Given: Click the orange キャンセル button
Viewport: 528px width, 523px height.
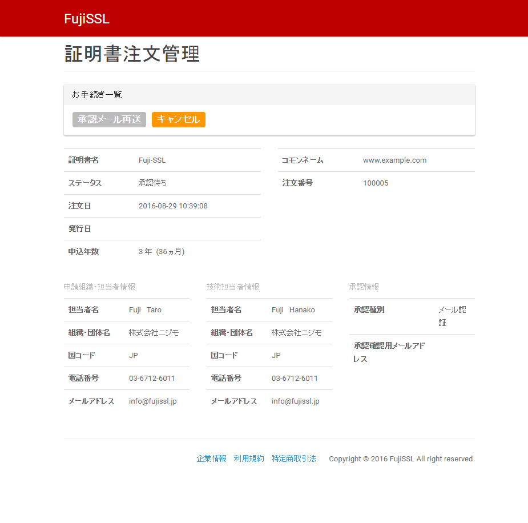Looking at the screenshot, I should click(x=179, y=119).
